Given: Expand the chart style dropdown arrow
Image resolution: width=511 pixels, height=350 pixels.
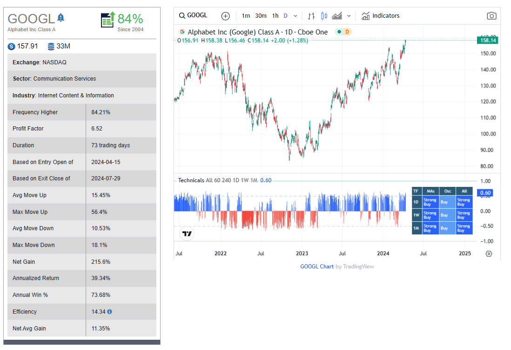Looking at the screenshot, I should coord(349,16).
